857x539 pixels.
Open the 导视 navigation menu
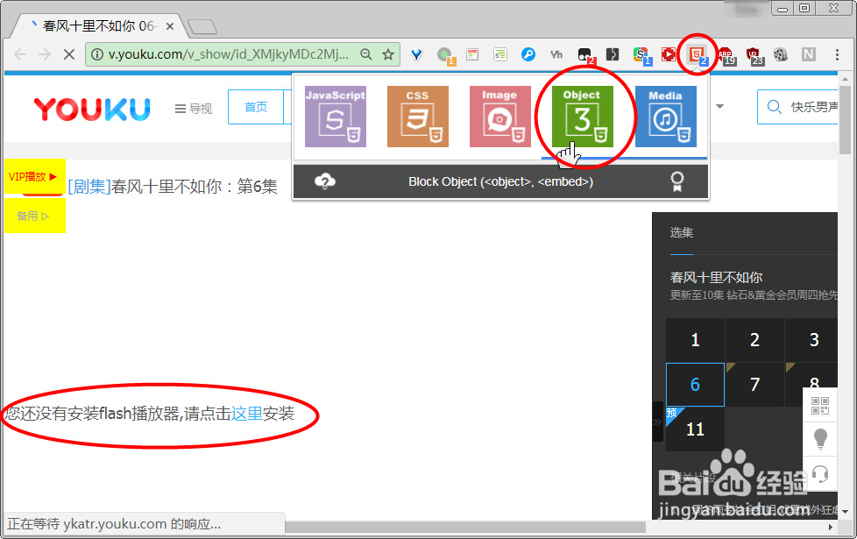coord(194,109)
